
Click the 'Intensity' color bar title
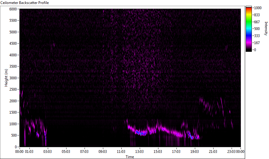266,28
